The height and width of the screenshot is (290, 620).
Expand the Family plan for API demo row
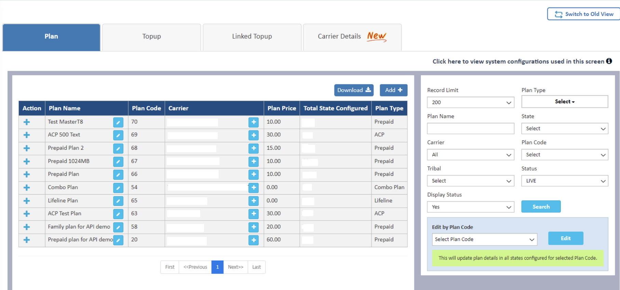coord(27,227)
